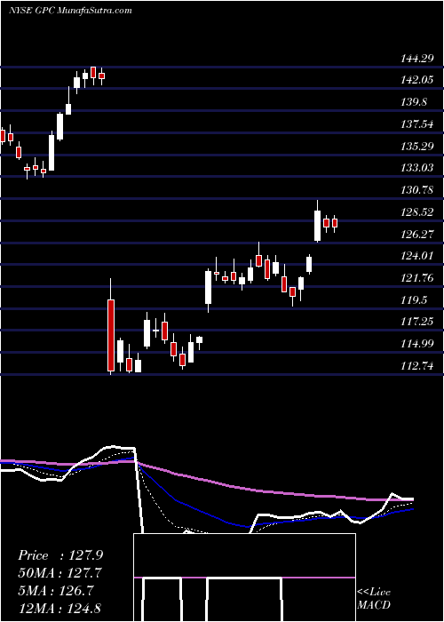Click the NYSE GPC MunafaSutra.com title text

coord(70,11)
